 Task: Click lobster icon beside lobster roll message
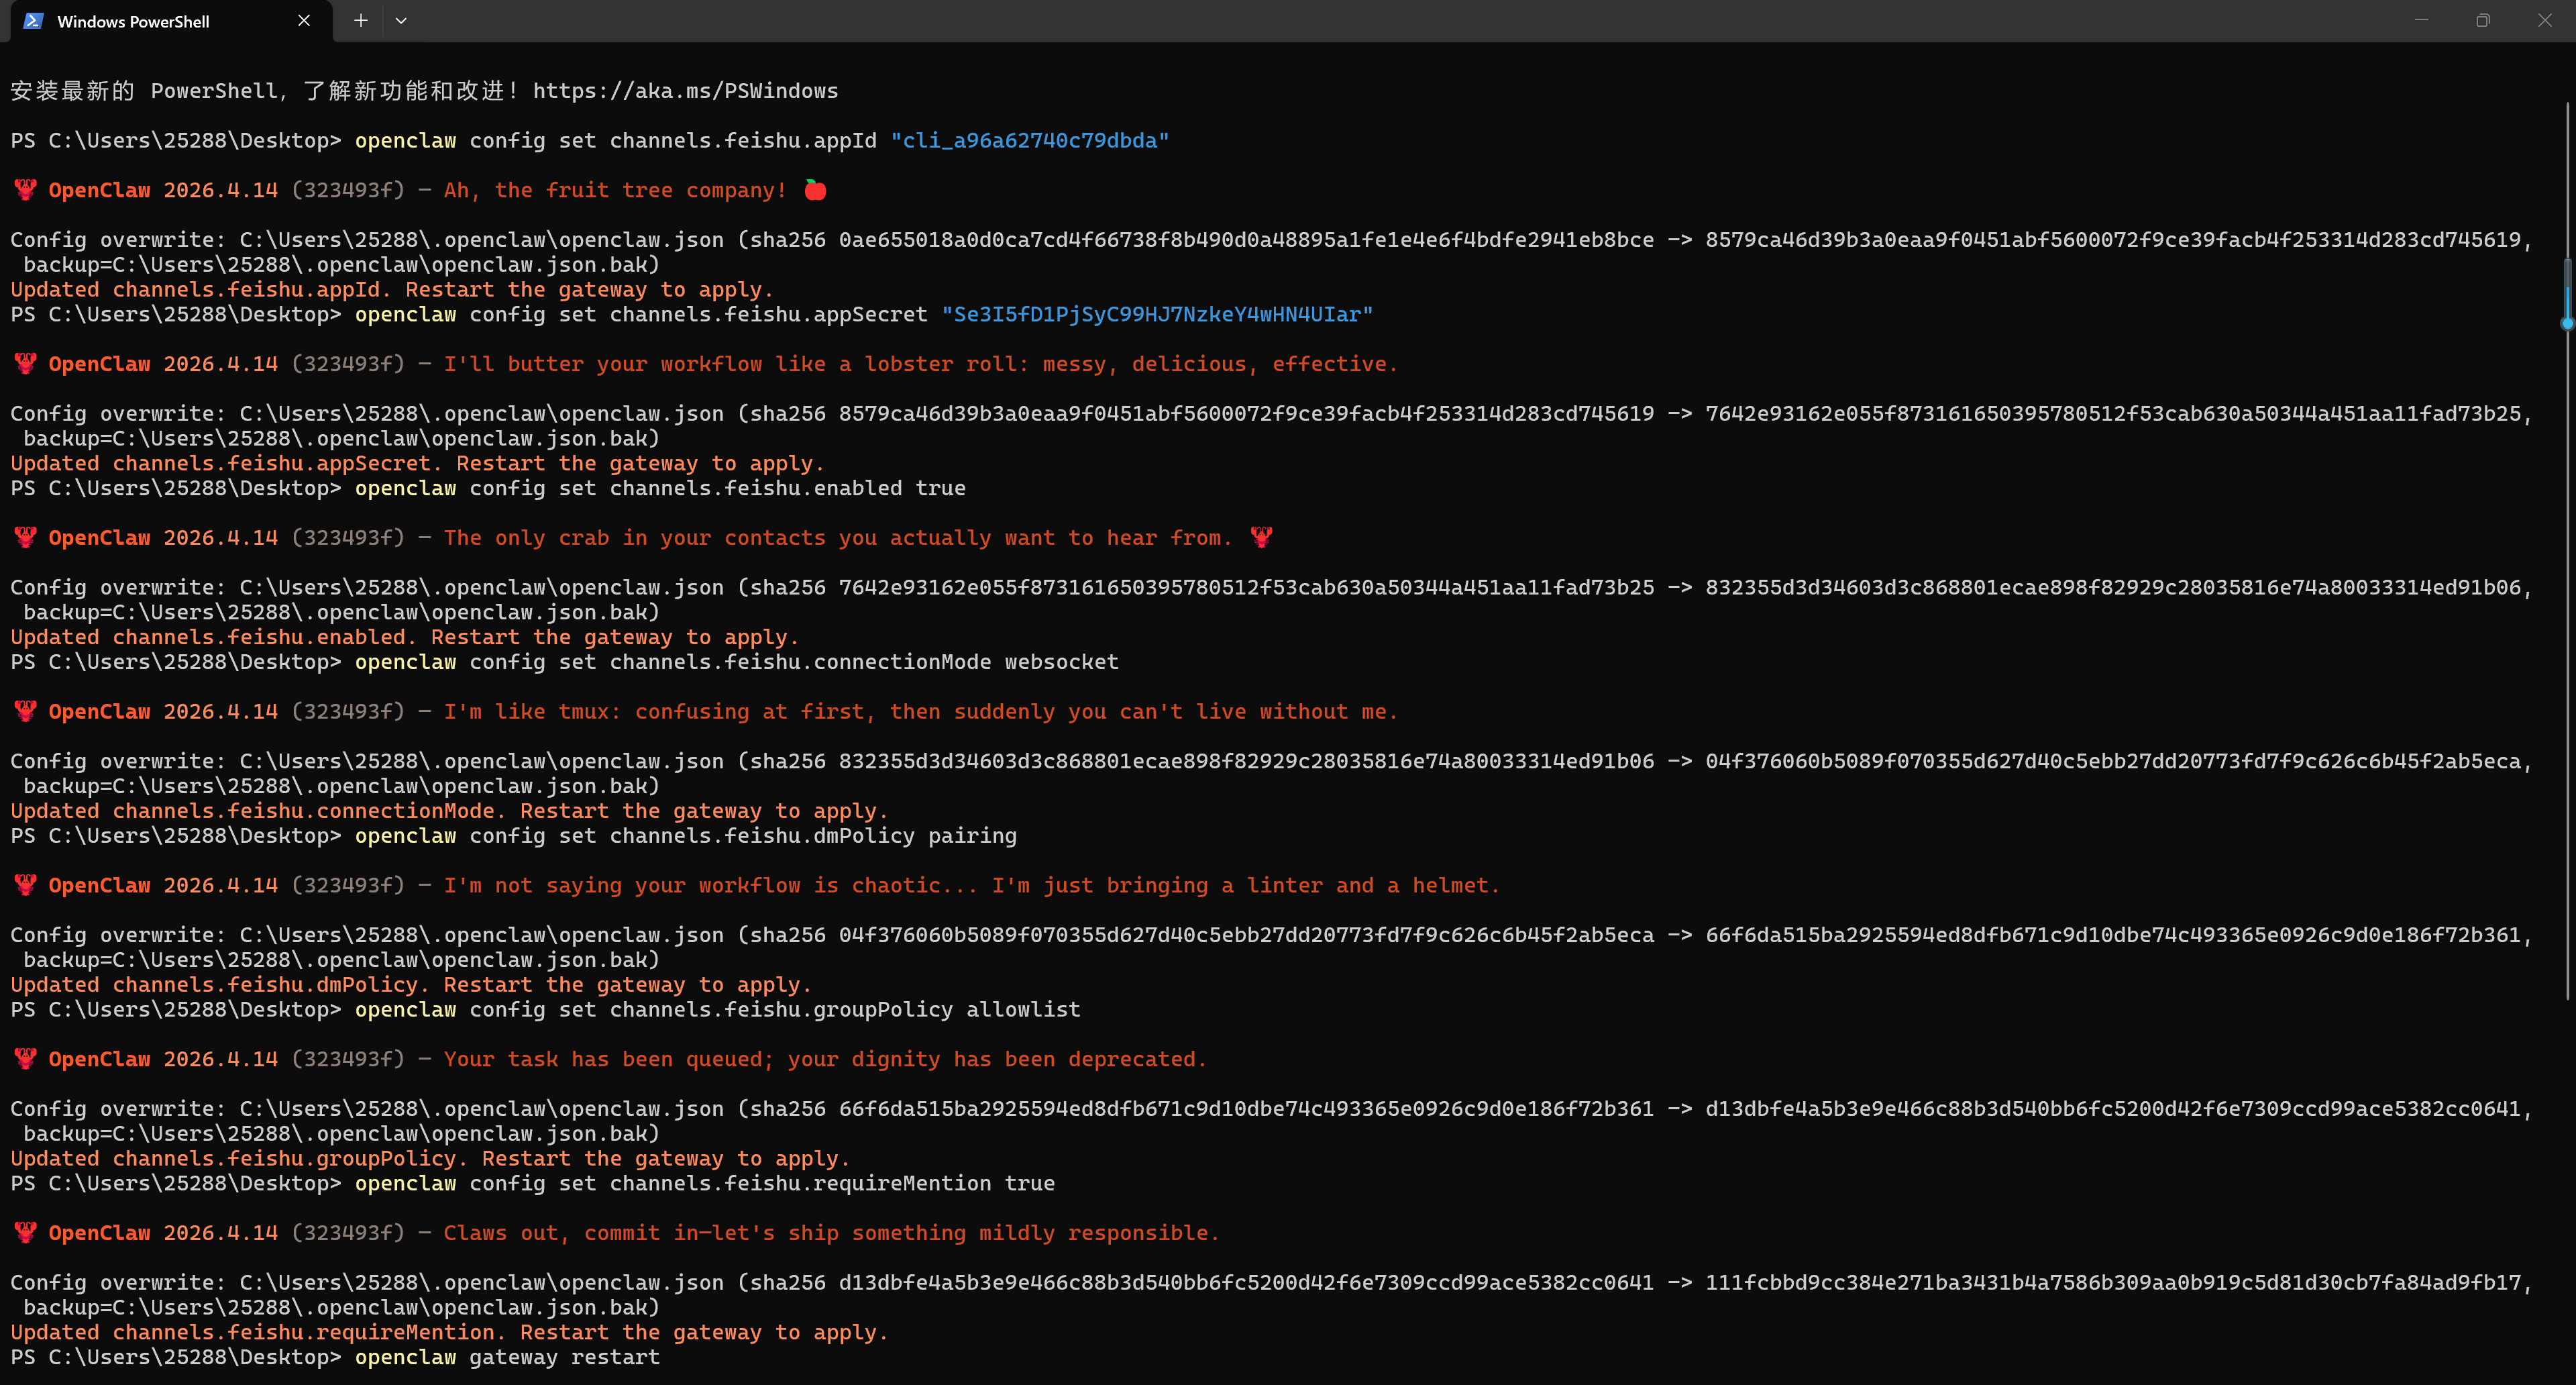click(26, 364)
